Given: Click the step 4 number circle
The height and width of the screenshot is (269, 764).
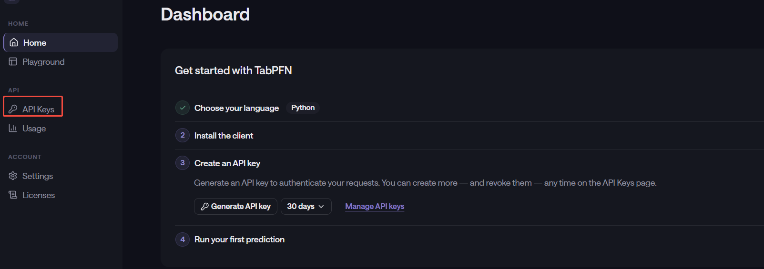Looking at the screenshot, I should (183, 239).
